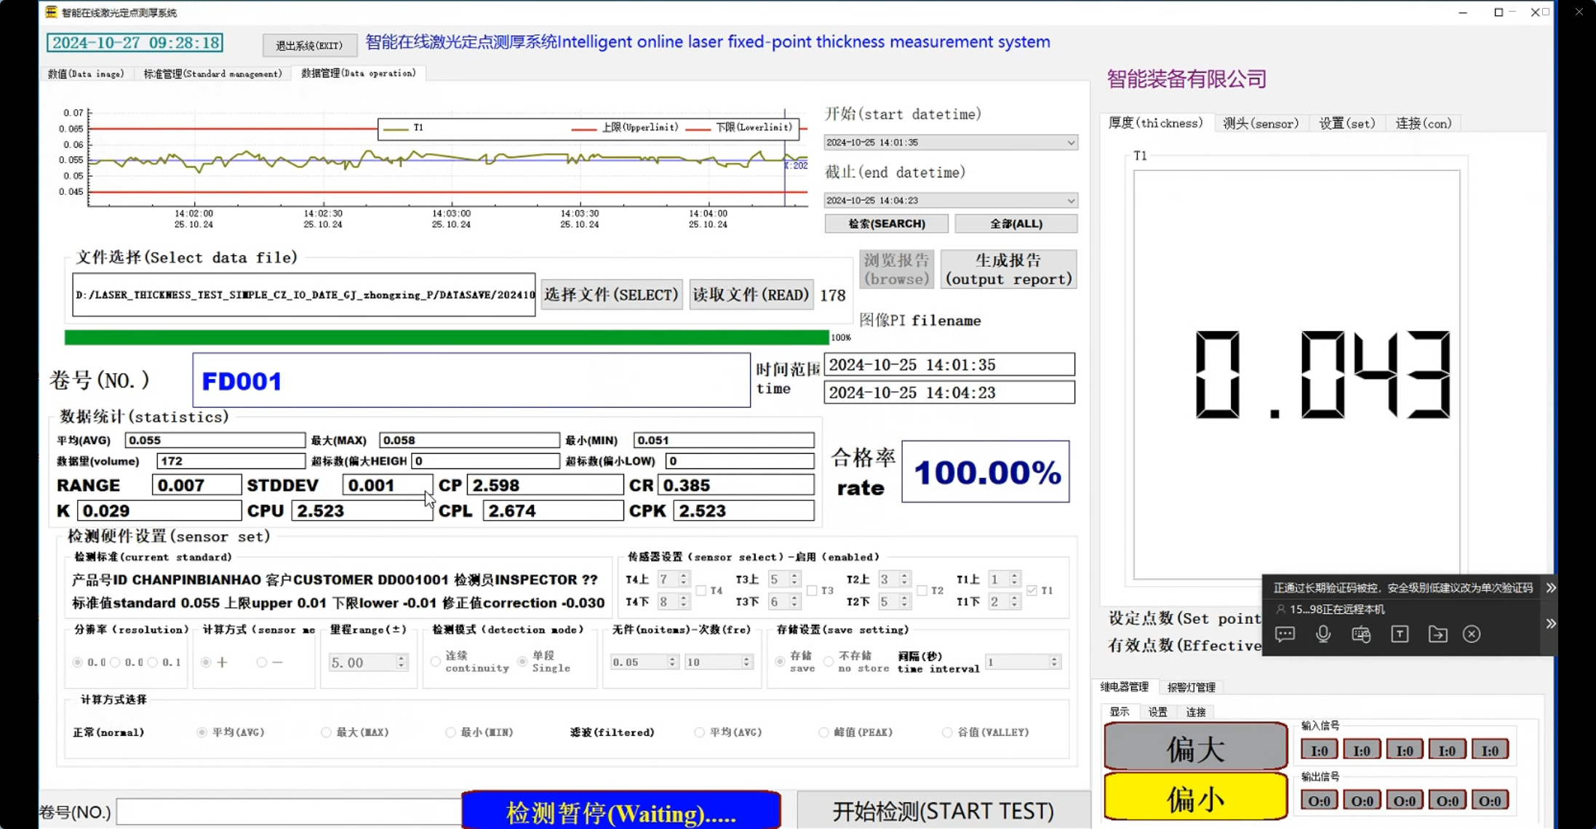The height and width of the screenshot is (829, 1596).
Task: Toggle the microphone icon in remote overlay
Action: tap(1323, 634)
